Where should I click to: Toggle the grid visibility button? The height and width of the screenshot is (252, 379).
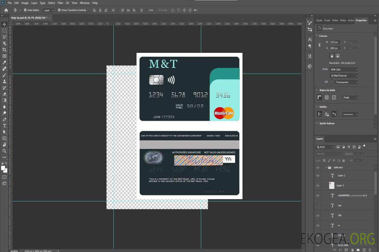327,97
